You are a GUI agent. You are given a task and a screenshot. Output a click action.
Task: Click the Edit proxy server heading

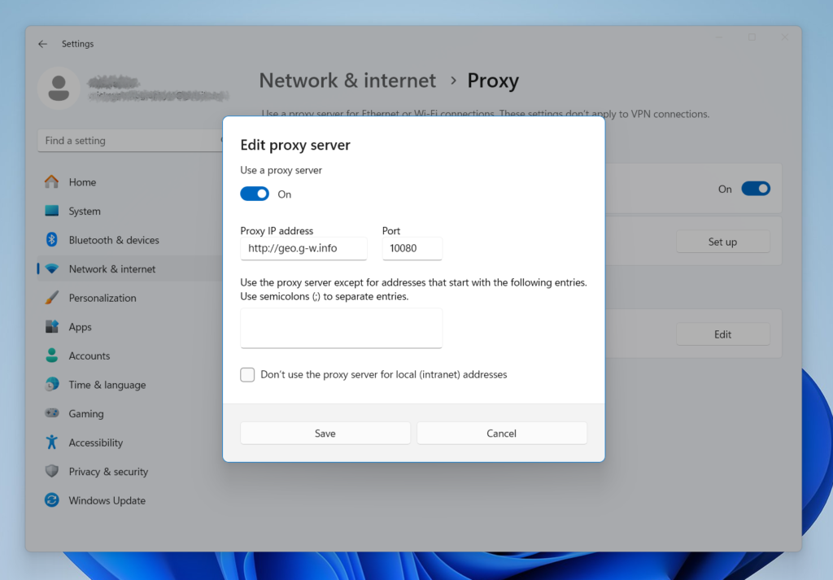[x=295, y=145]
